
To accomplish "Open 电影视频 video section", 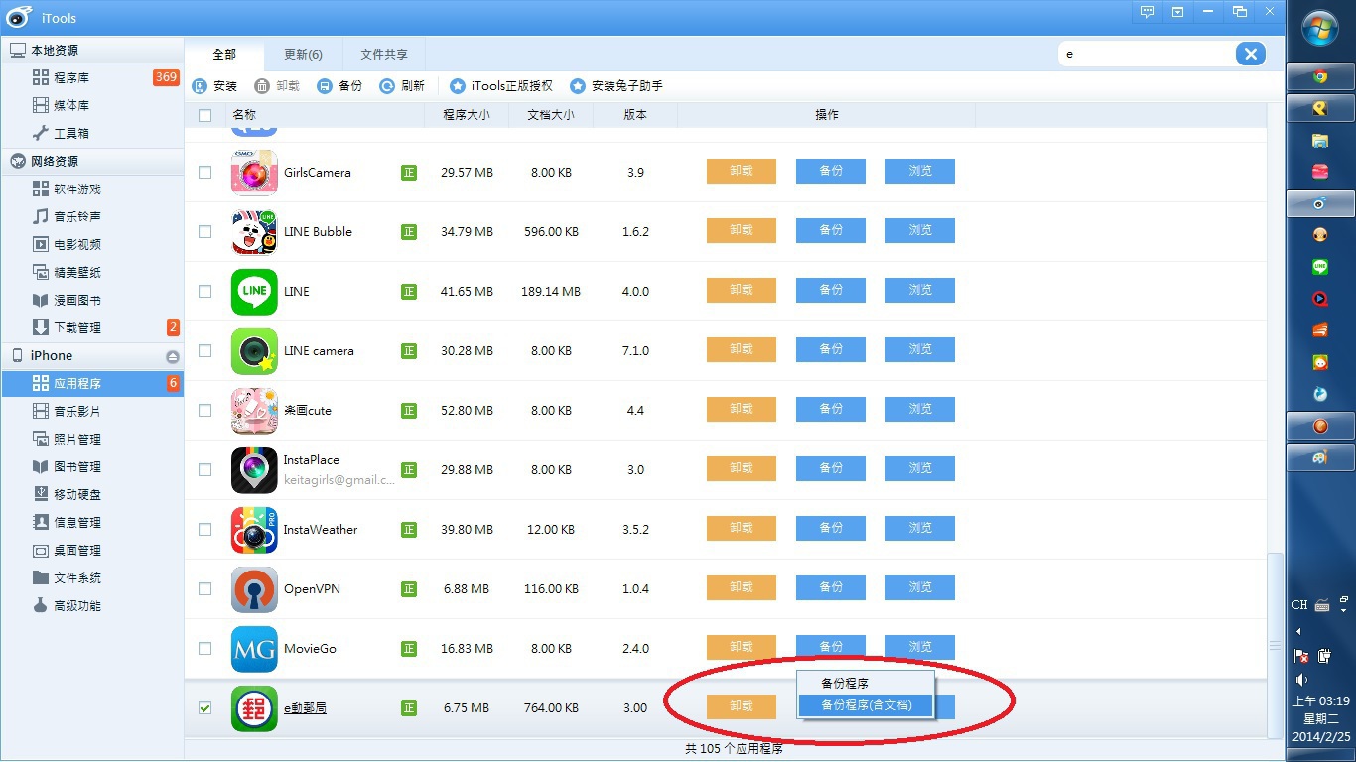I will point(91,244).
